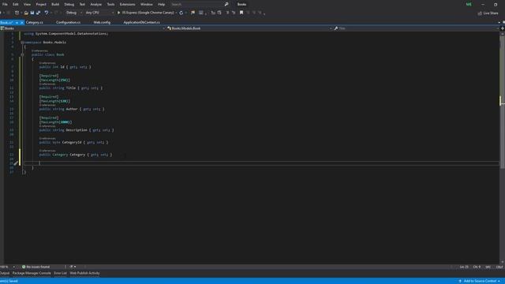Switch to the Category.cs tab
This screenshot has height=284, width=505.
tap(35, 22)
